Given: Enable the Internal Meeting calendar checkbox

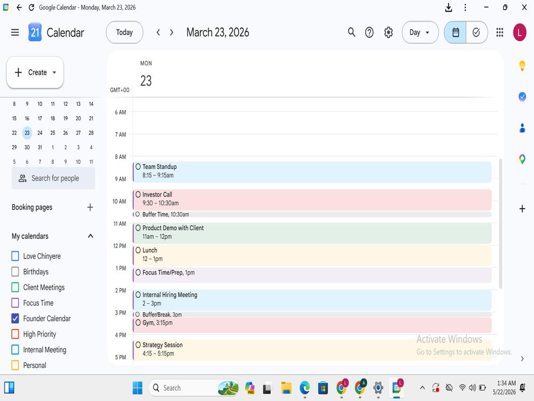Looking at the screenshot, I should click(x=15, y=350).
